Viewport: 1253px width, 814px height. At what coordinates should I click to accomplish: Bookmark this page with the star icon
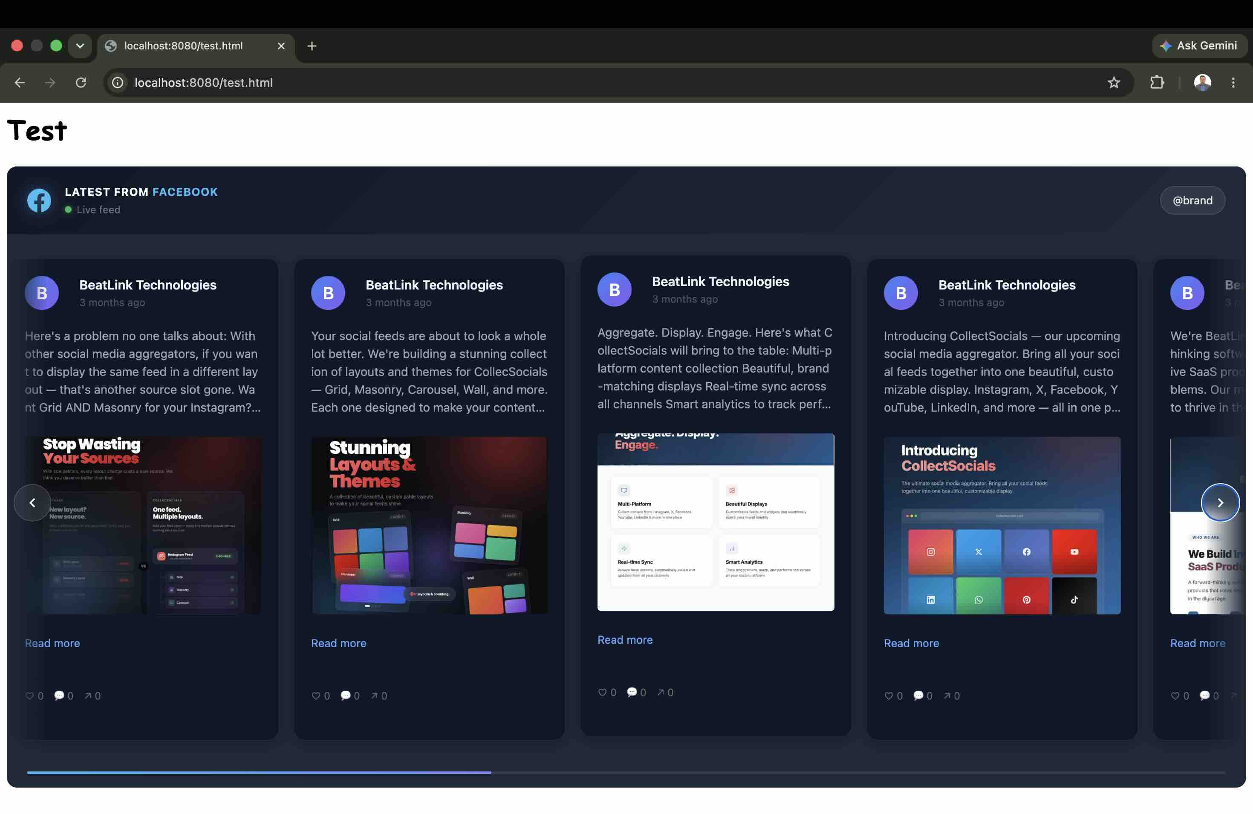[x=1114, y=83]
